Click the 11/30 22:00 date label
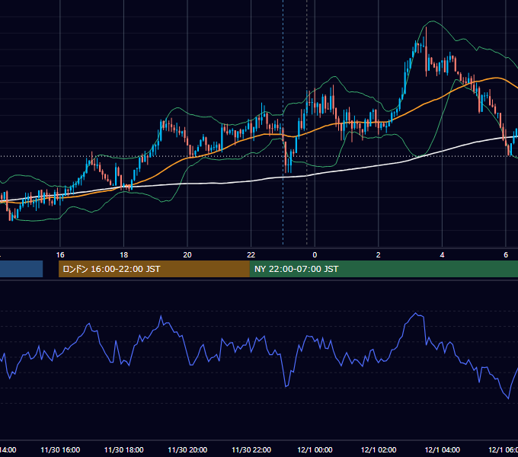The height and width of the screenshot is (457, 518). (251, 449)
